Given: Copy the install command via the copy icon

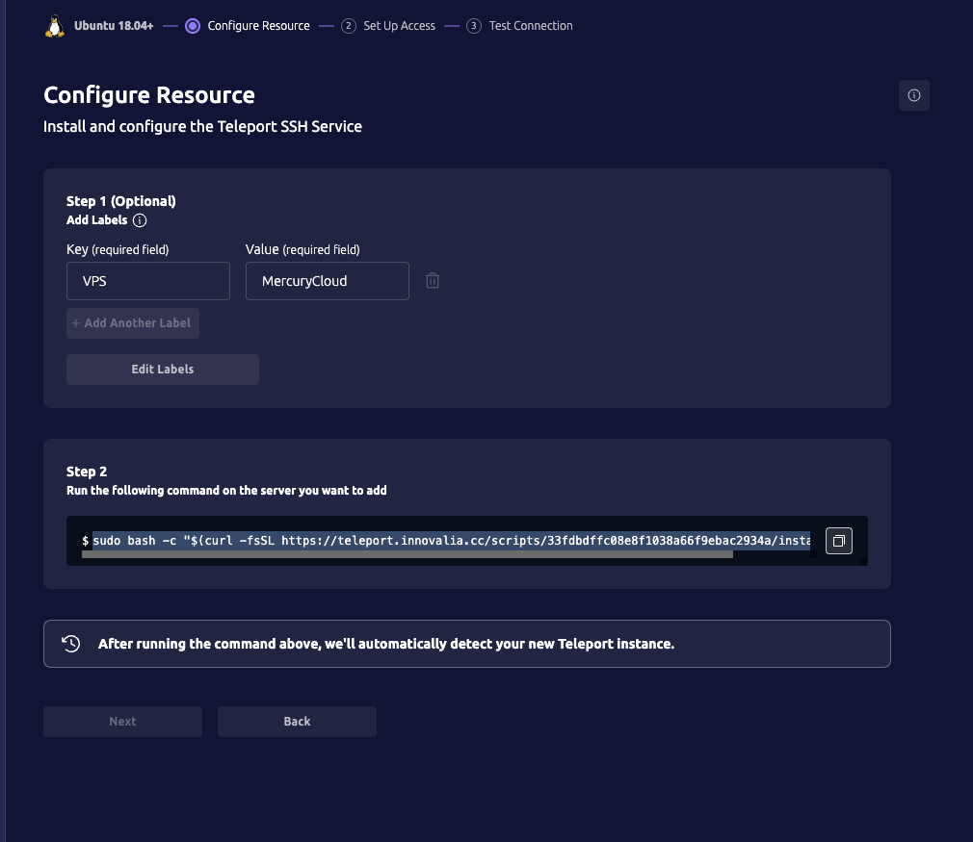Looking at the screenshot, I should pos(838,541).
